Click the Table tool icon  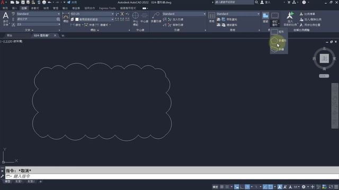coord(212,15)
